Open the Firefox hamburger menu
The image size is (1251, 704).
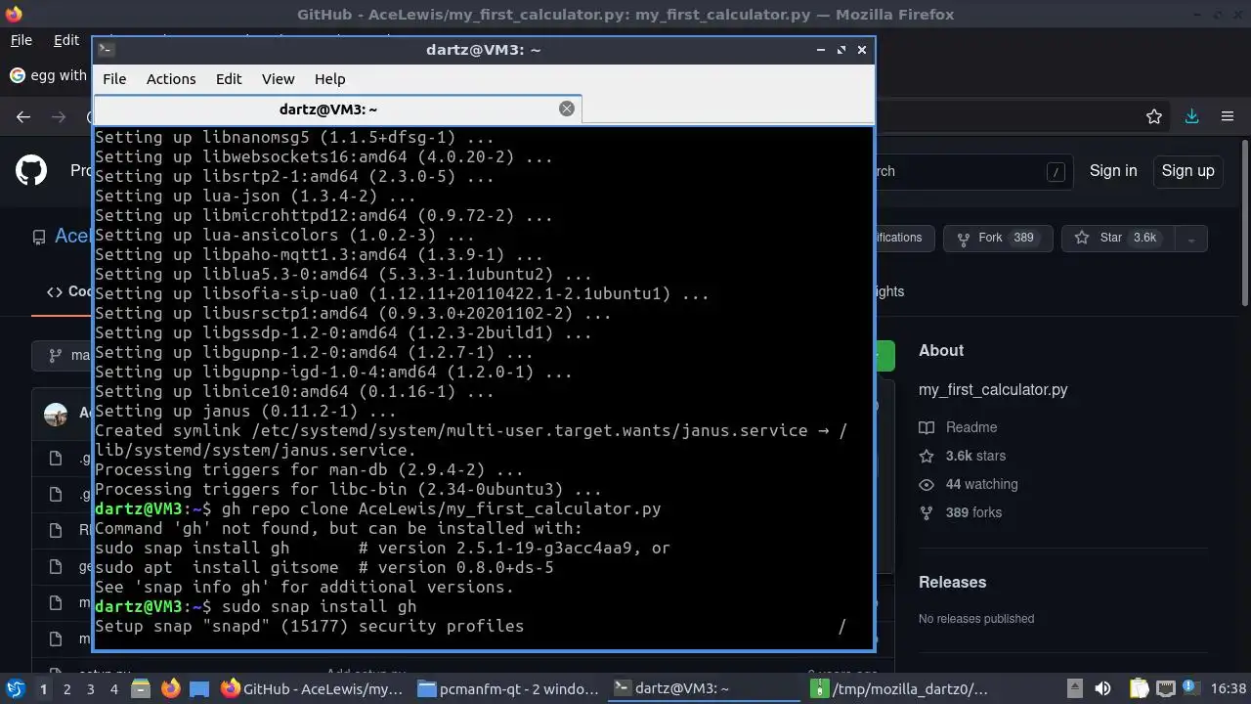1228,117
